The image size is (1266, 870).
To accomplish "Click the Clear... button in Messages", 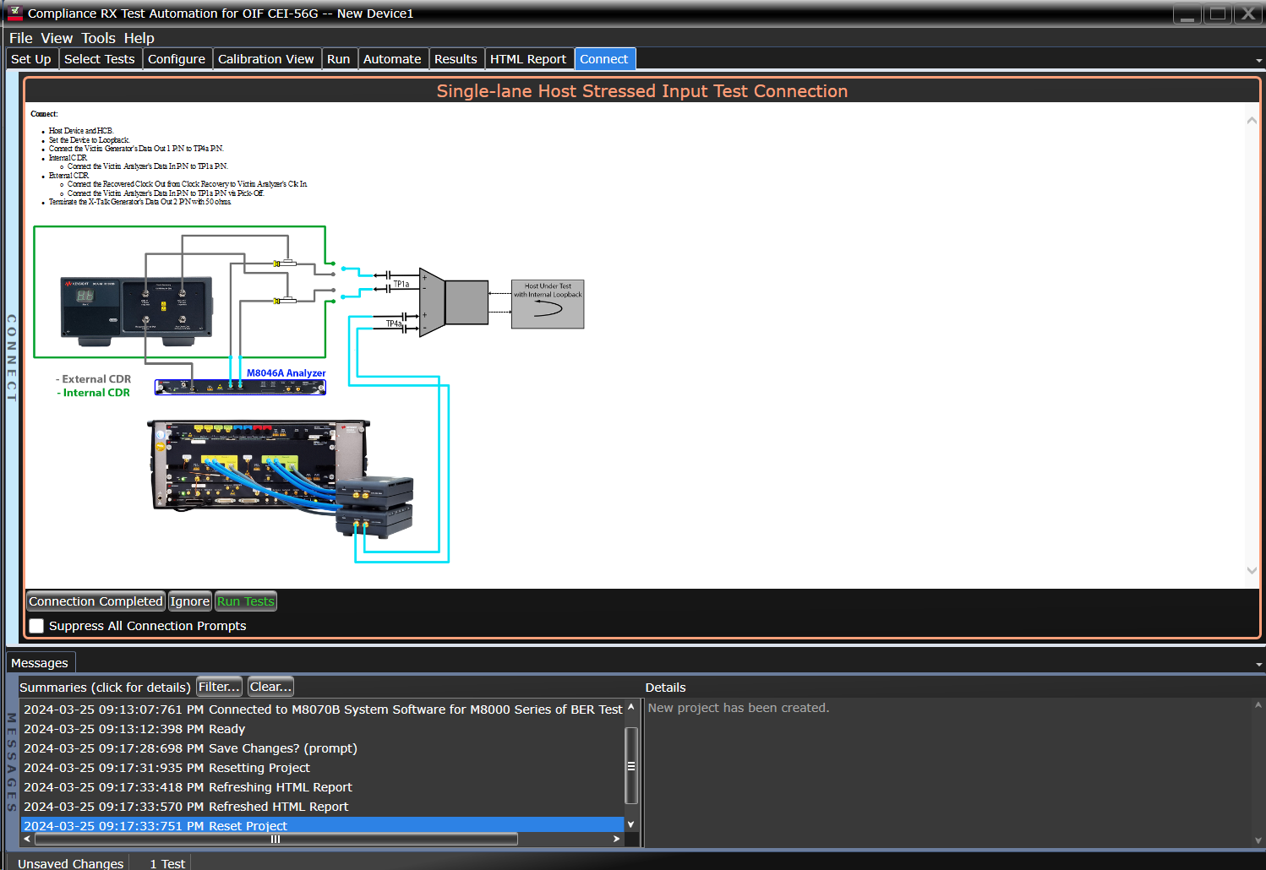I will pos(270,687).
